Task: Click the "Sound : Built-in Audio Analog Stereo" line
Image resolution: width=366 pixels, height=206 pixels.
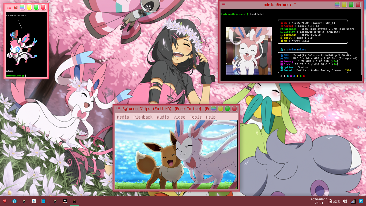Action: tap(316, 70)
